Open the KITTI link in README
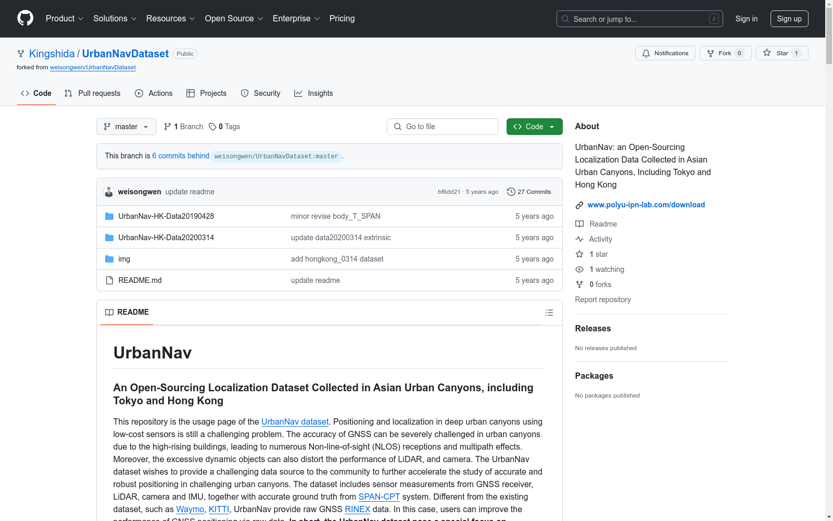 point(219,509)
